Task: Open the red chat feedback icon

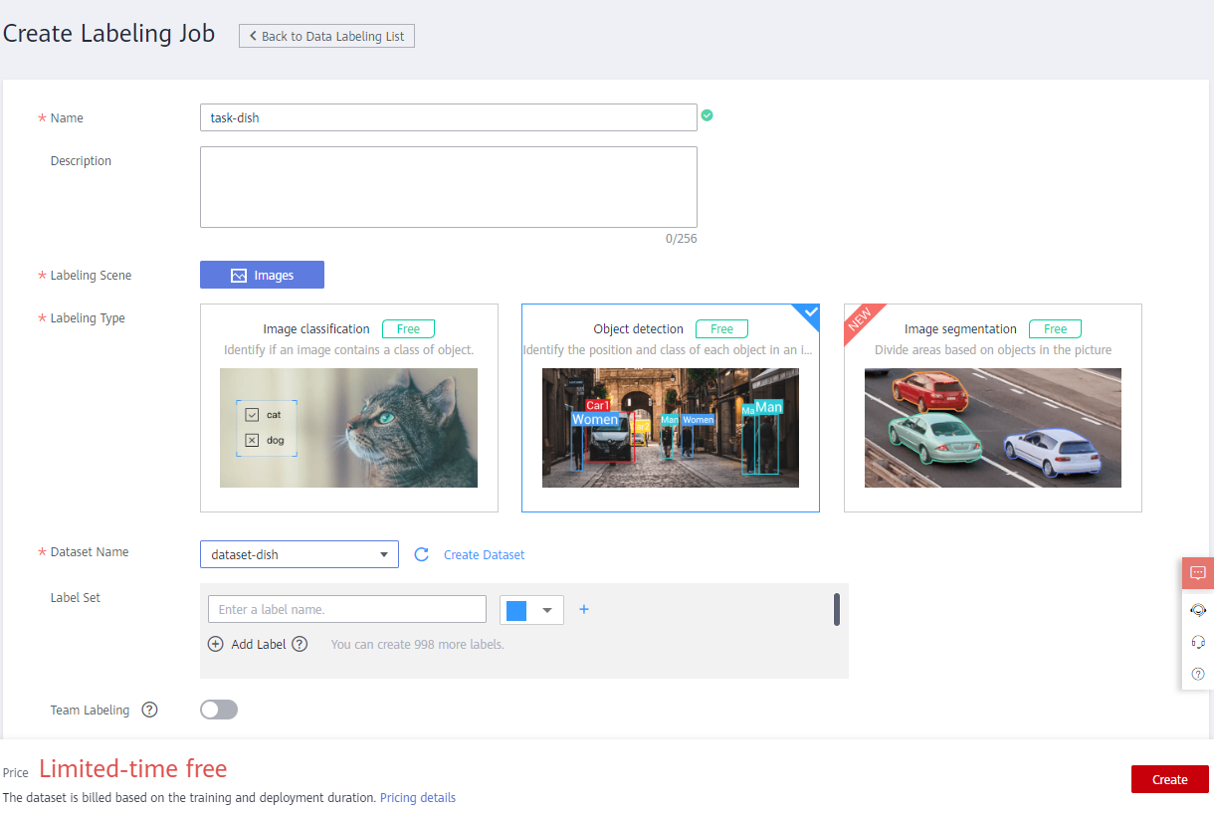Action: pyautogui.click(x=1198, y=573)
